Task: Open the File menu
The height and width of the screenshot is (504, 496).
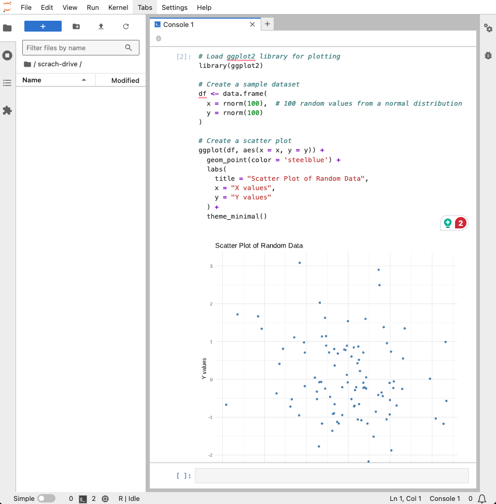Action: pyautogui.click(x=26, y=7)
